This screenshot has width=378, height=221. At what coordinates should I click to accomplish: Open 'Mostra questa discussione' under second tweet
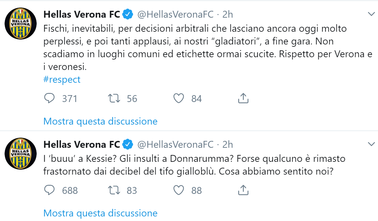(x=100, y=213)
